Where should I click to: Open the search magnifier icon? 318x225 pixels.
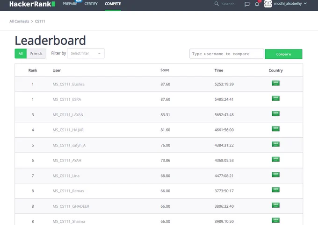217,4
